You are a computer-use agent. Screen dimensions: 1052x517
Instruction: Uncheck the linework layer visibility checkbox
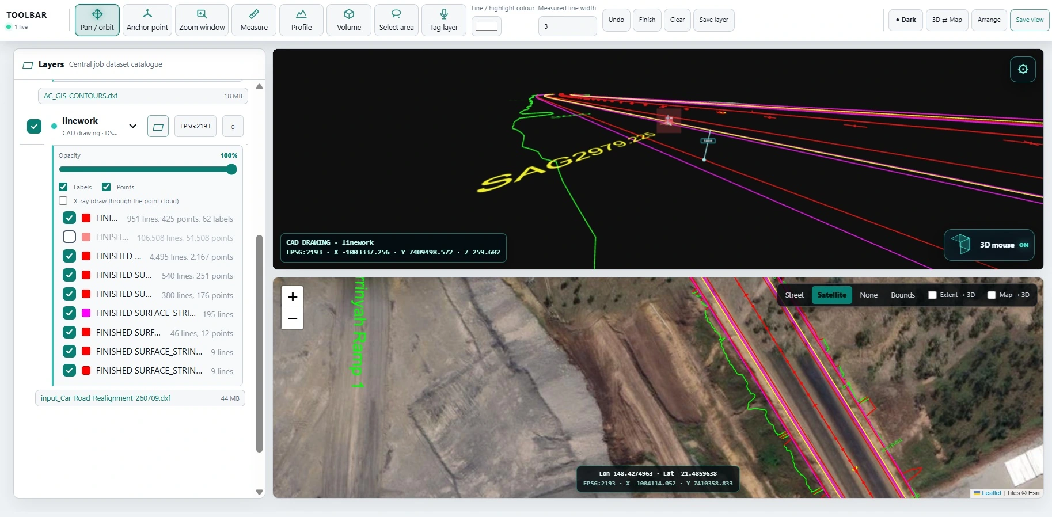pos(35,126)
